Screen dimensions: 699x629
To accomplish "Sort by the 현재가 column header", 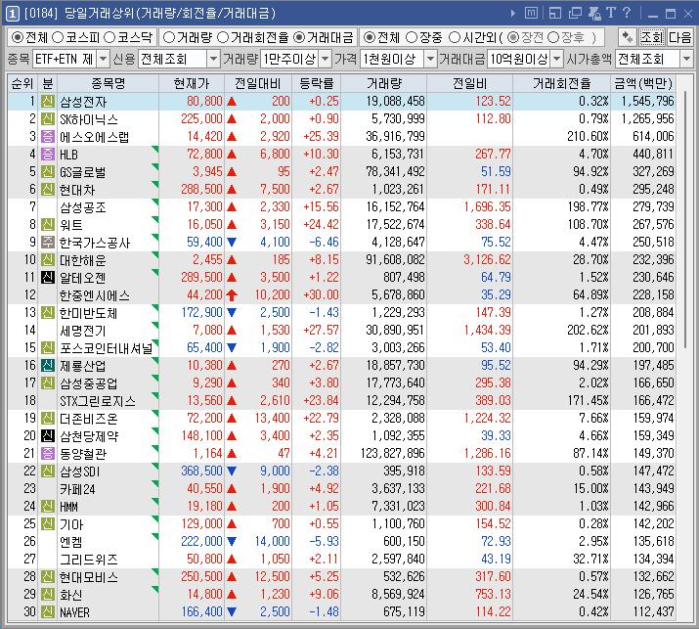I will (x=192, y=83).
